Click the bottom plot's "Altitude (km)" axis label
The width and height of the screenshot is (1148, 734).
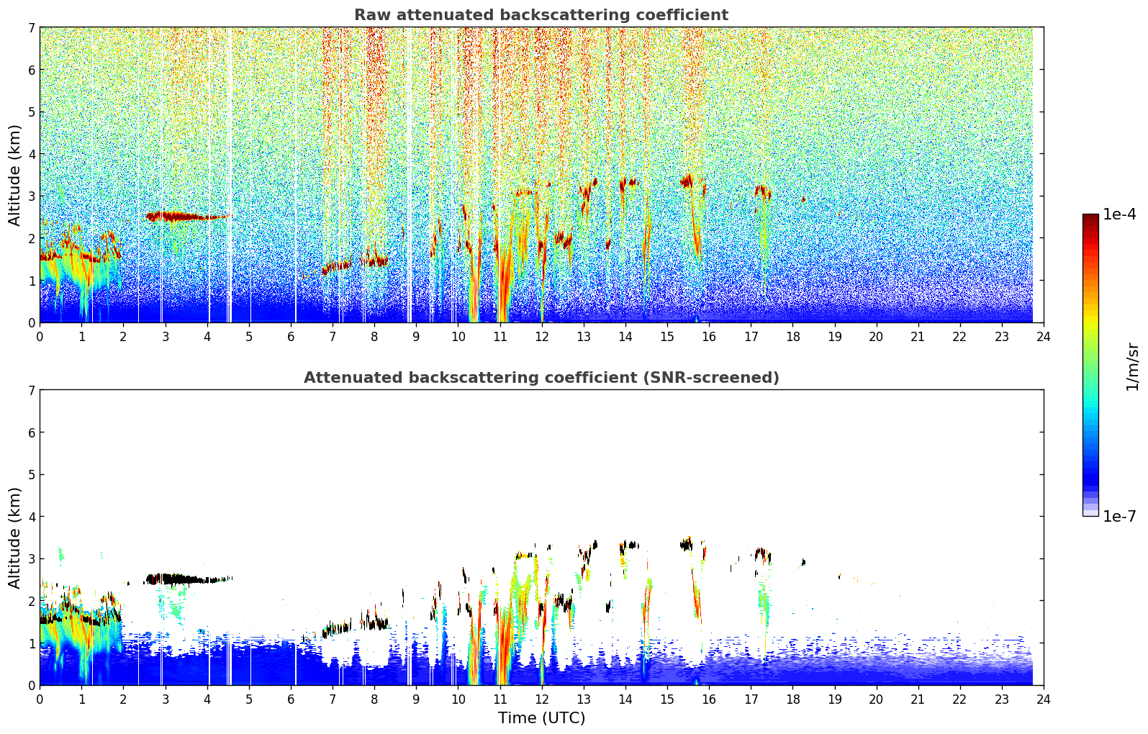click(15, 538)
